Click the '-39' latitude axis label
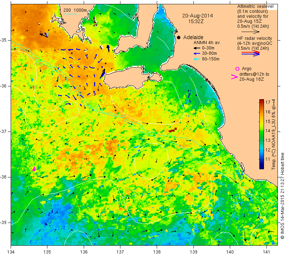Viewport: 285px width, 256px height. (4, 223)
